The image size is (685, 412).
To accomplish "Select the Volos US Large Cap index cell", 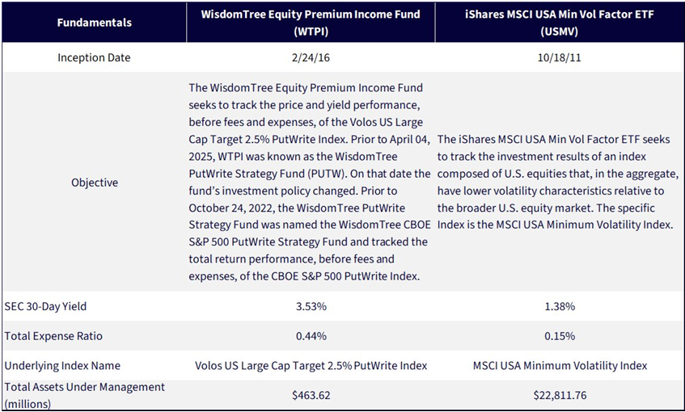I will pos(311,366).
